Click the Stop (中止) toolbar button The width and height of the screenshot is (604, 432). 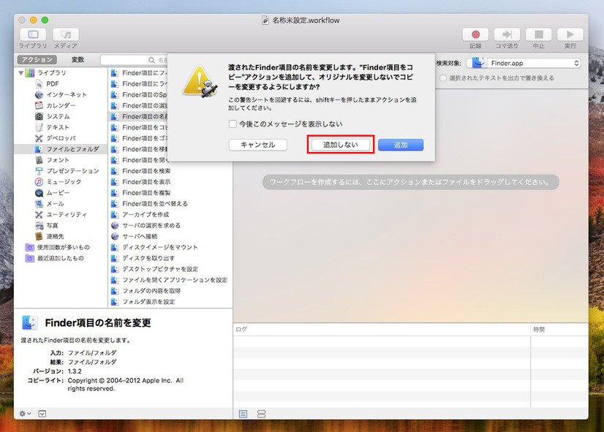click(x=538, y=34)
